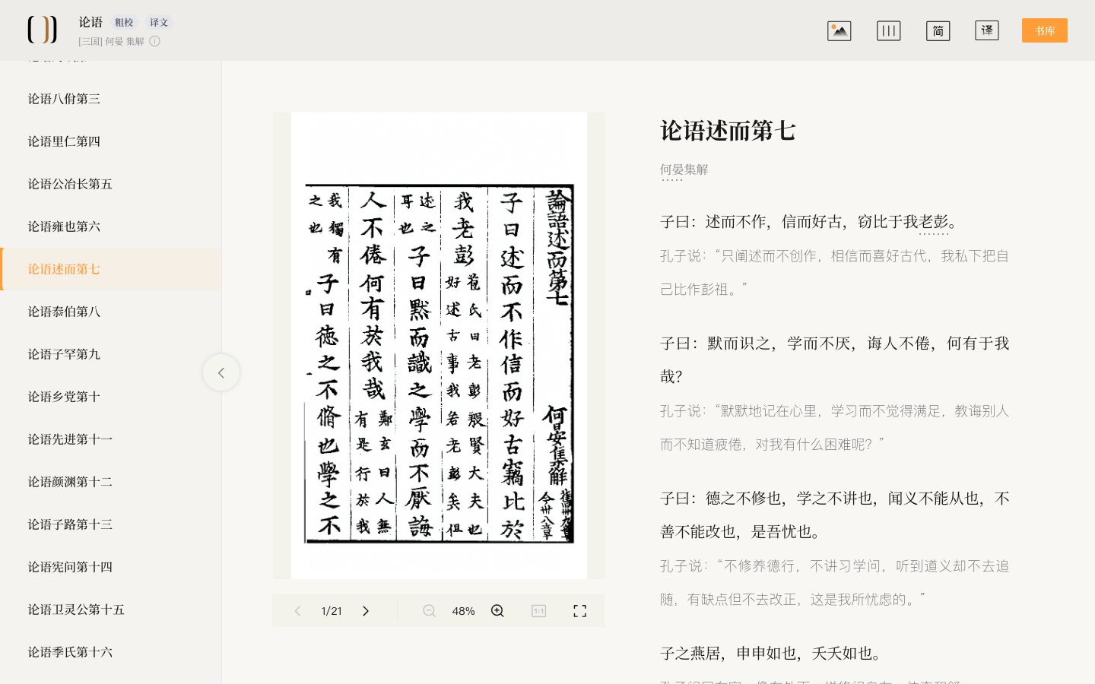
Task: Zoom in the scanned page
Action: [497, 611]
